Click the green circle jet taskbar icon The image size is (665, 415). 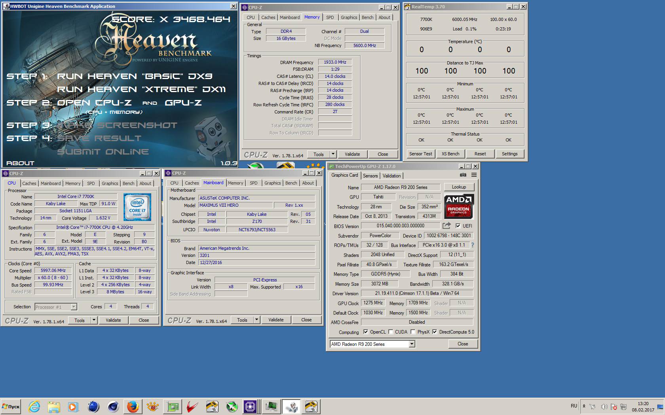click(x=232, y=406)
